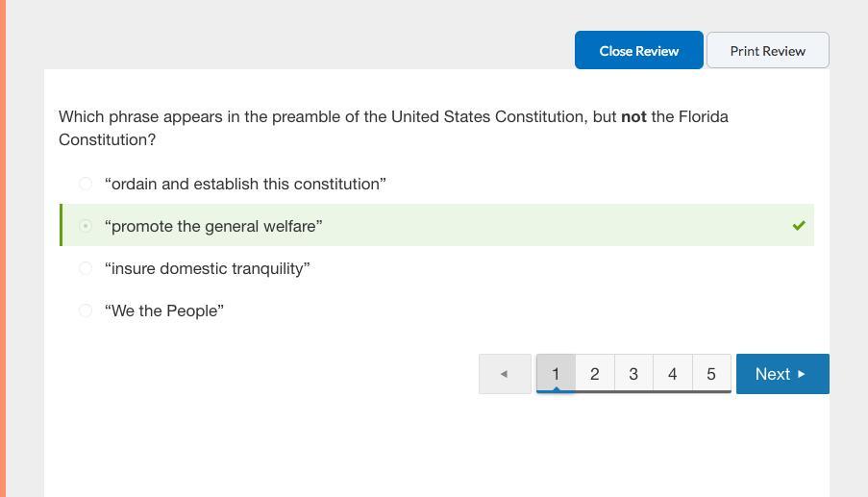Go to question page 1
This screenshot has width=868, height=497.
pos(556,374)
